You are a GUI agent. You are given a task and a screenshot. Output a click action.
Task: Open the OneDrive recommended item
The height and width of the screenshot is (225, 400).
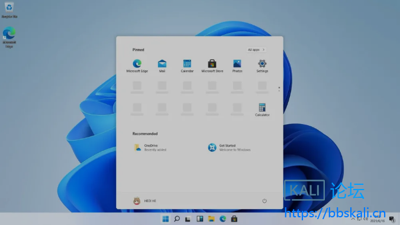tap(150, 148)
